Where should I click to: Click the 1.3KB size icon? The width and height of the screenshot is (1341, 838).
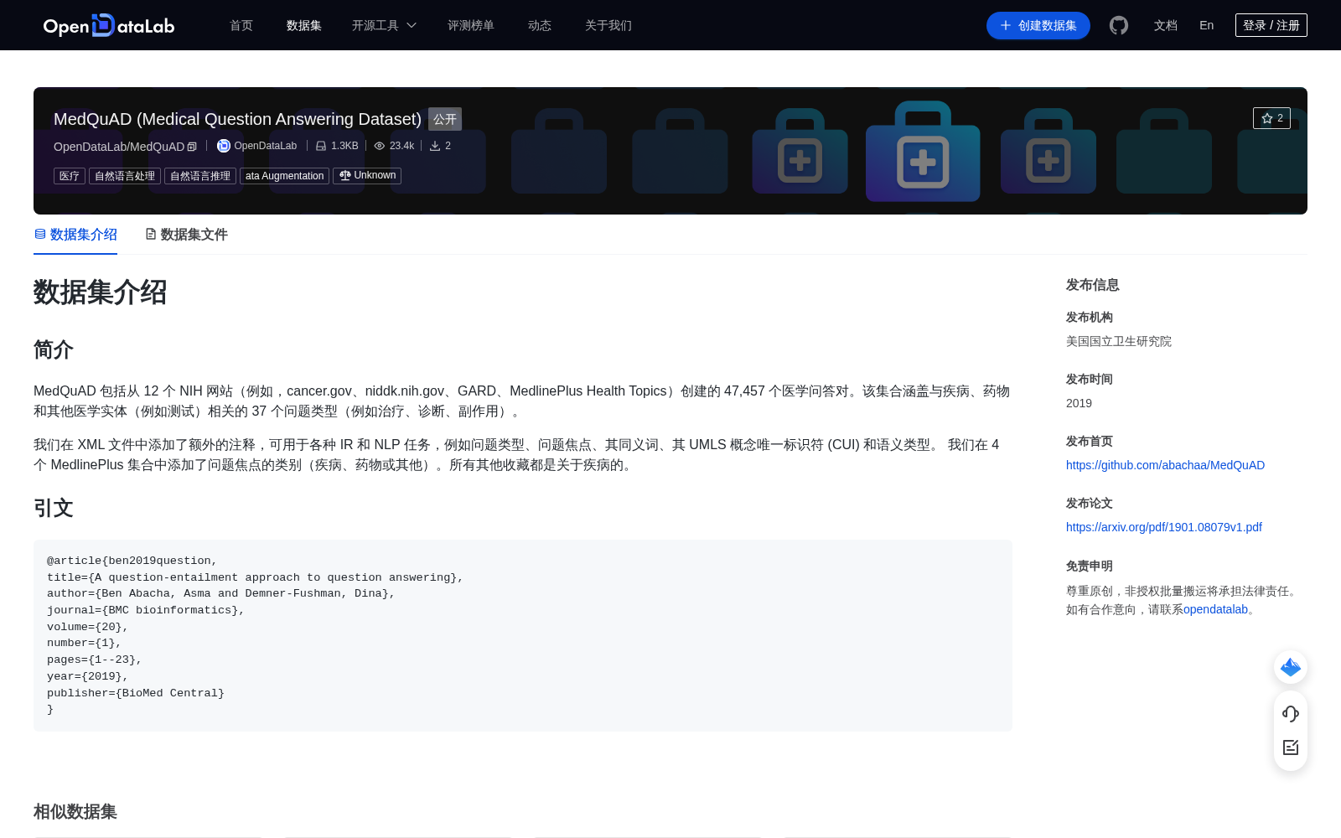(x=321, y=146)
